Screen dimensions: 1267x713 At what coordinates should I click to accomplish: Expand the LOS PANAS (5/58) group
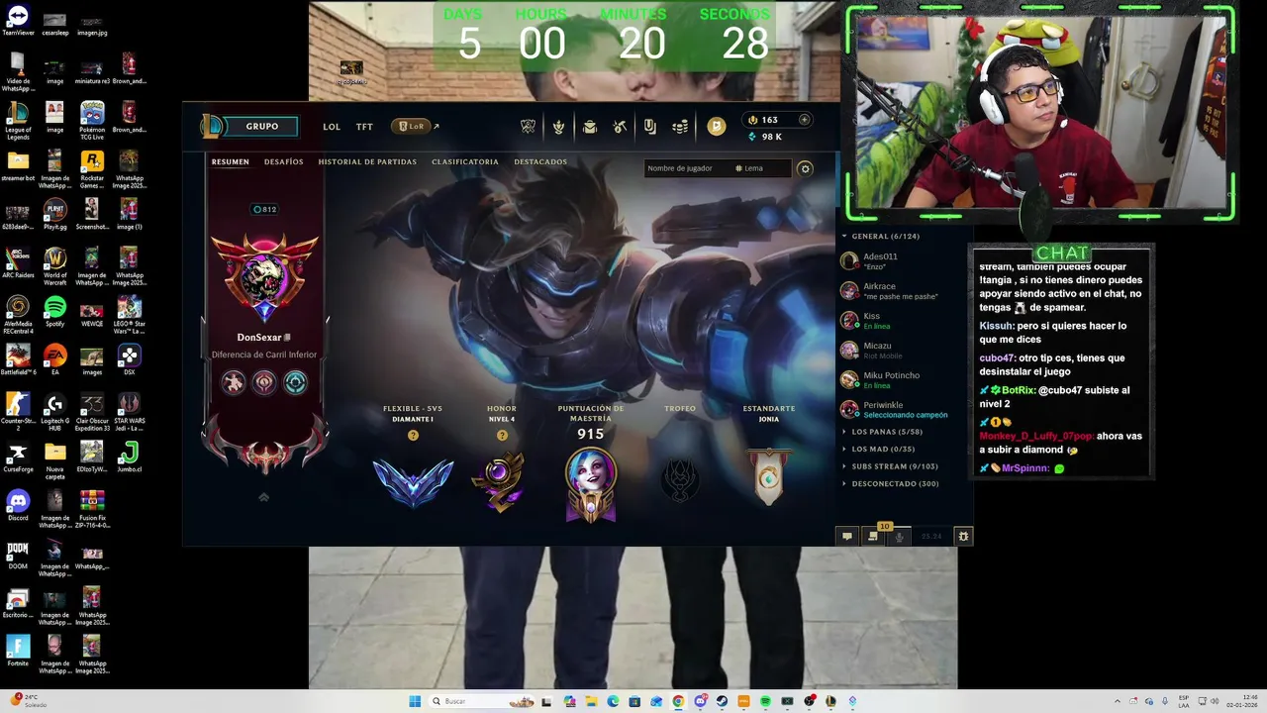883,432
